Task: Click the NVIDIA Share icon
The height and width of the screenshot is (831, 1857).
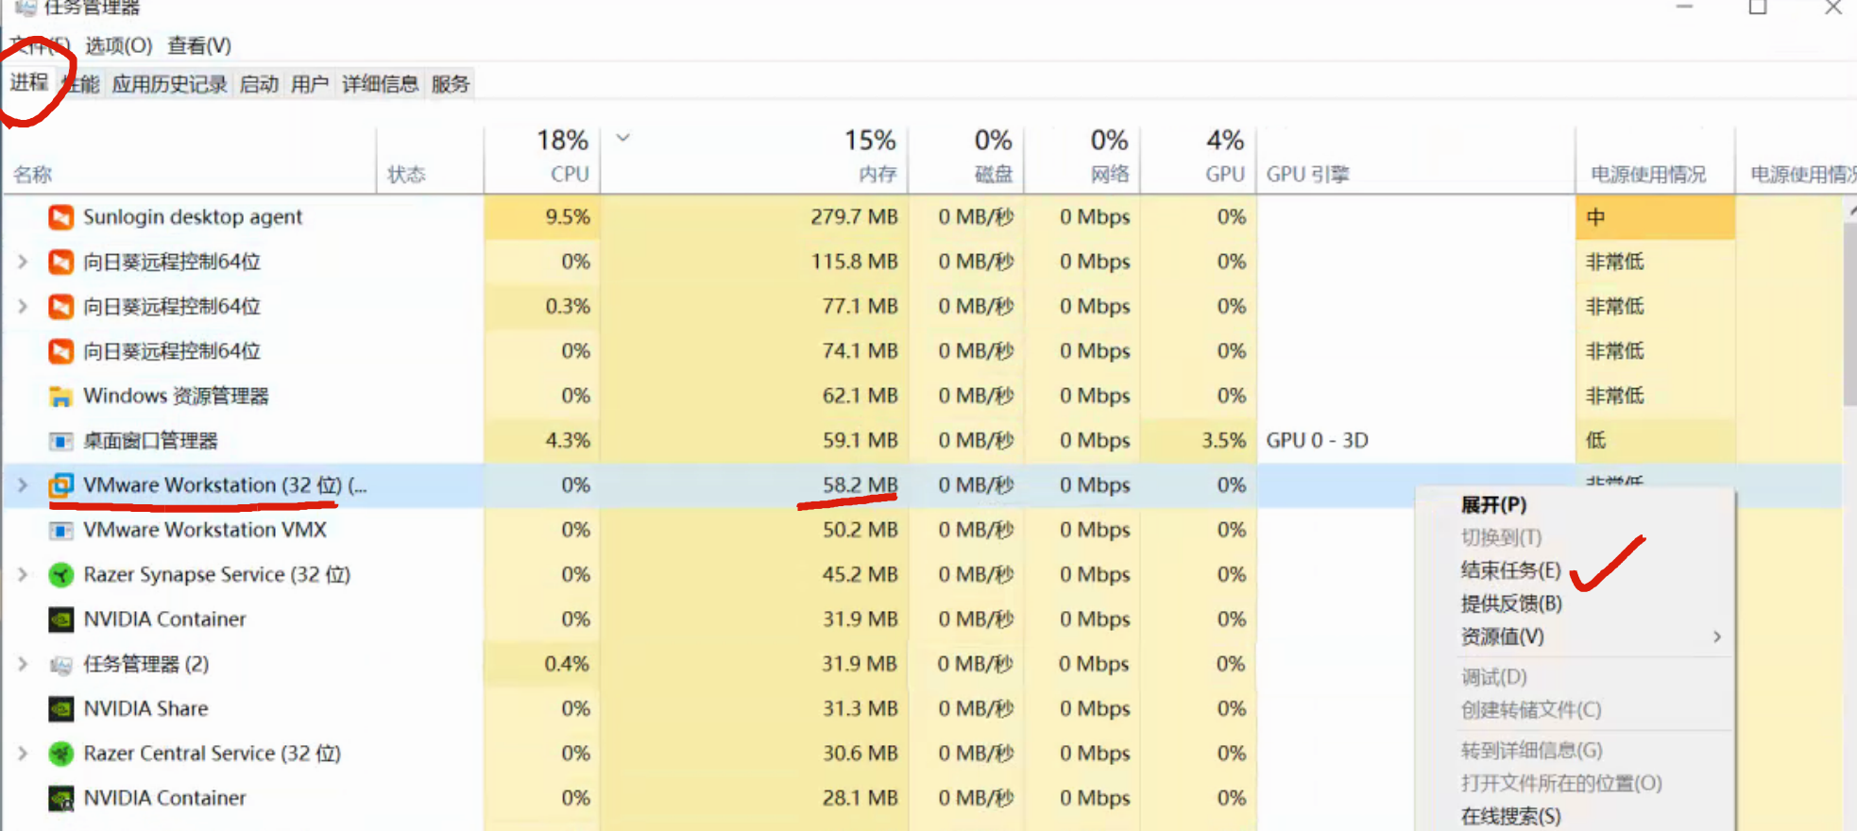Action: point(60,709)
